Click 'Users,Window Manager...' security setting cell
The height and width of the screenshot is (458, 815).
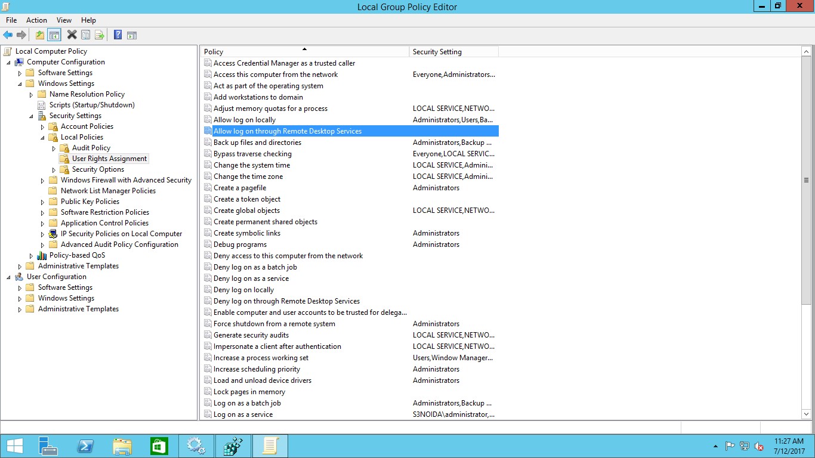tap(453, 358)
